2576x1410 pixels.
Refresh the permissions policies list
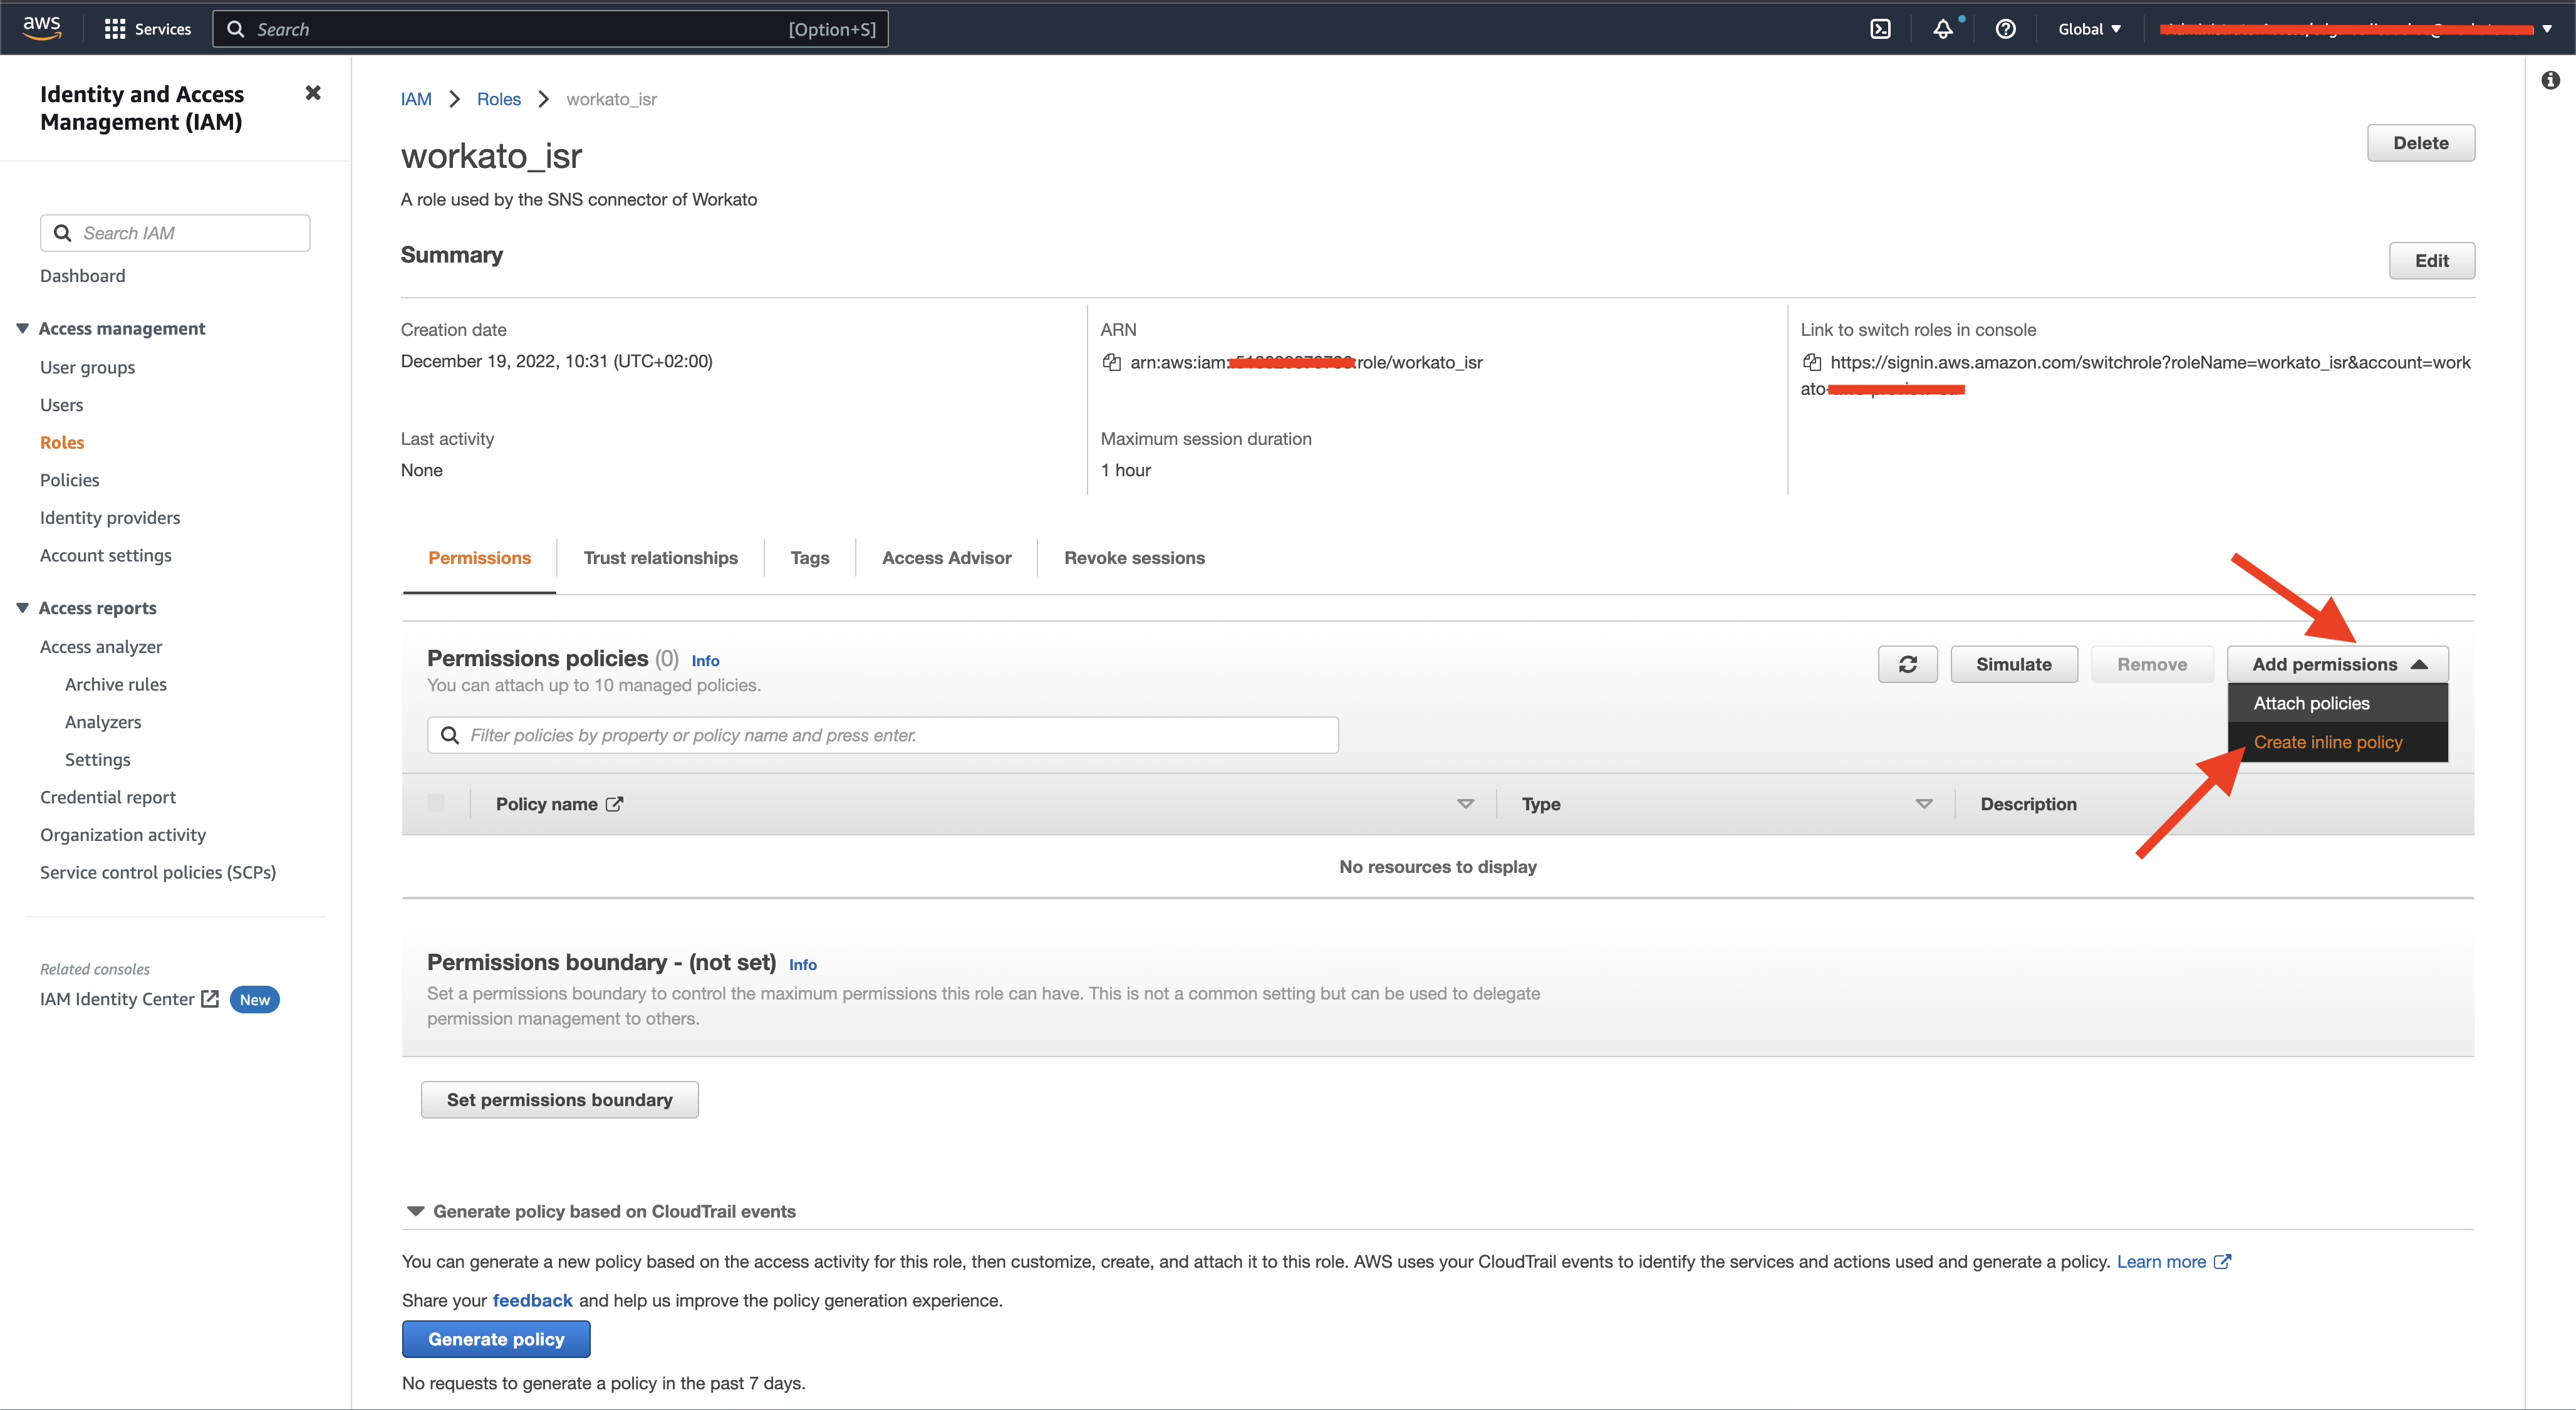coord(1907,664)
